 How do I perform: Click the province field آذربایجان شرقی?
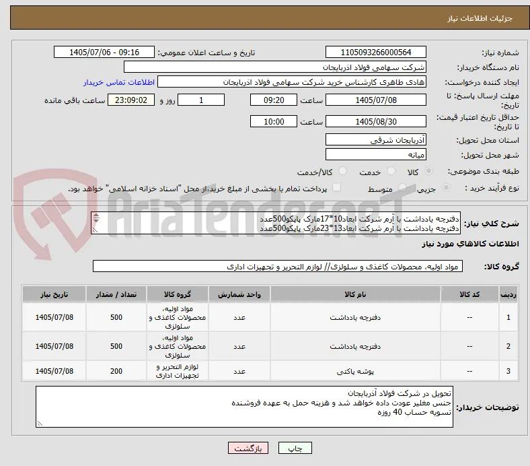(375, 140)
